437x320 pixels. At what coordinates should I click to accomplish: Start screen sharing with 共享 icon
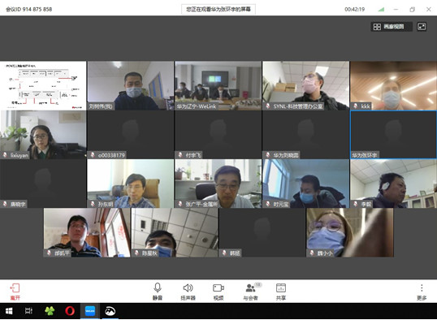point(281,288)
